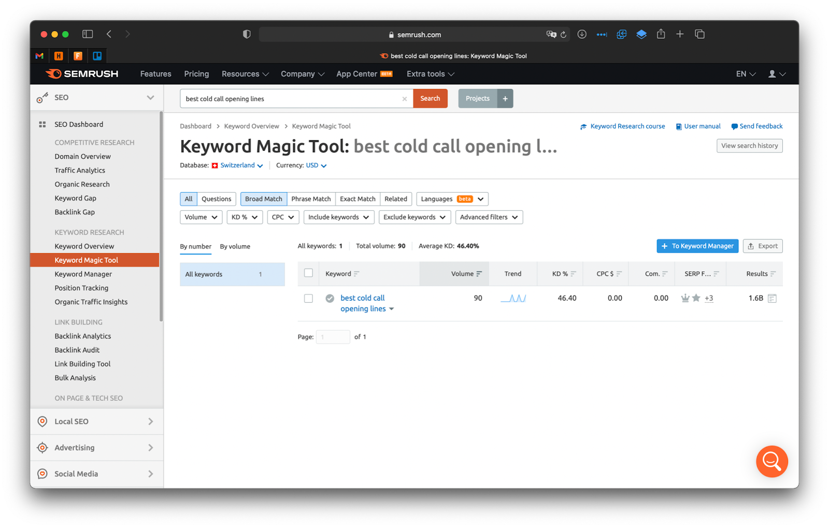Click View search history button
Viewport: 829px width, 528px height.
[x=749, y=146]
